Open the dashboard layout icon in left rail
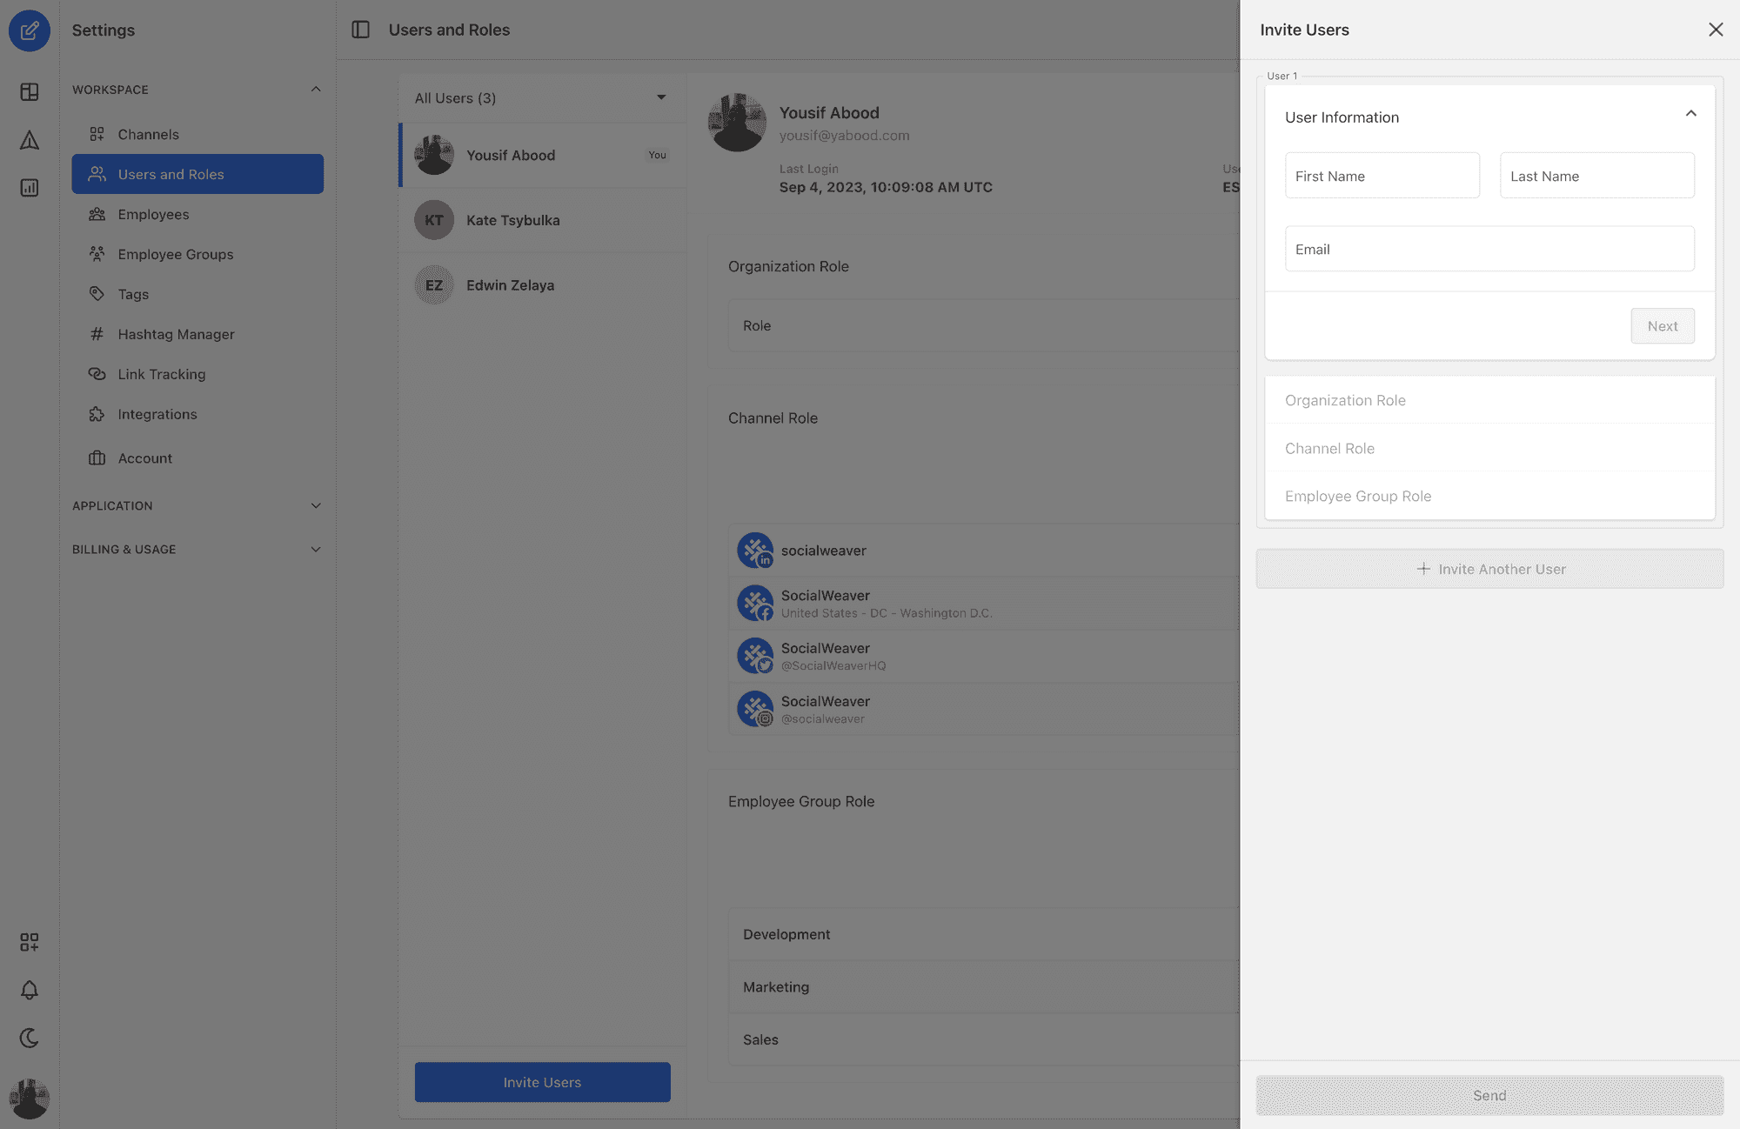1740x1129 pixels. [29, 92]
